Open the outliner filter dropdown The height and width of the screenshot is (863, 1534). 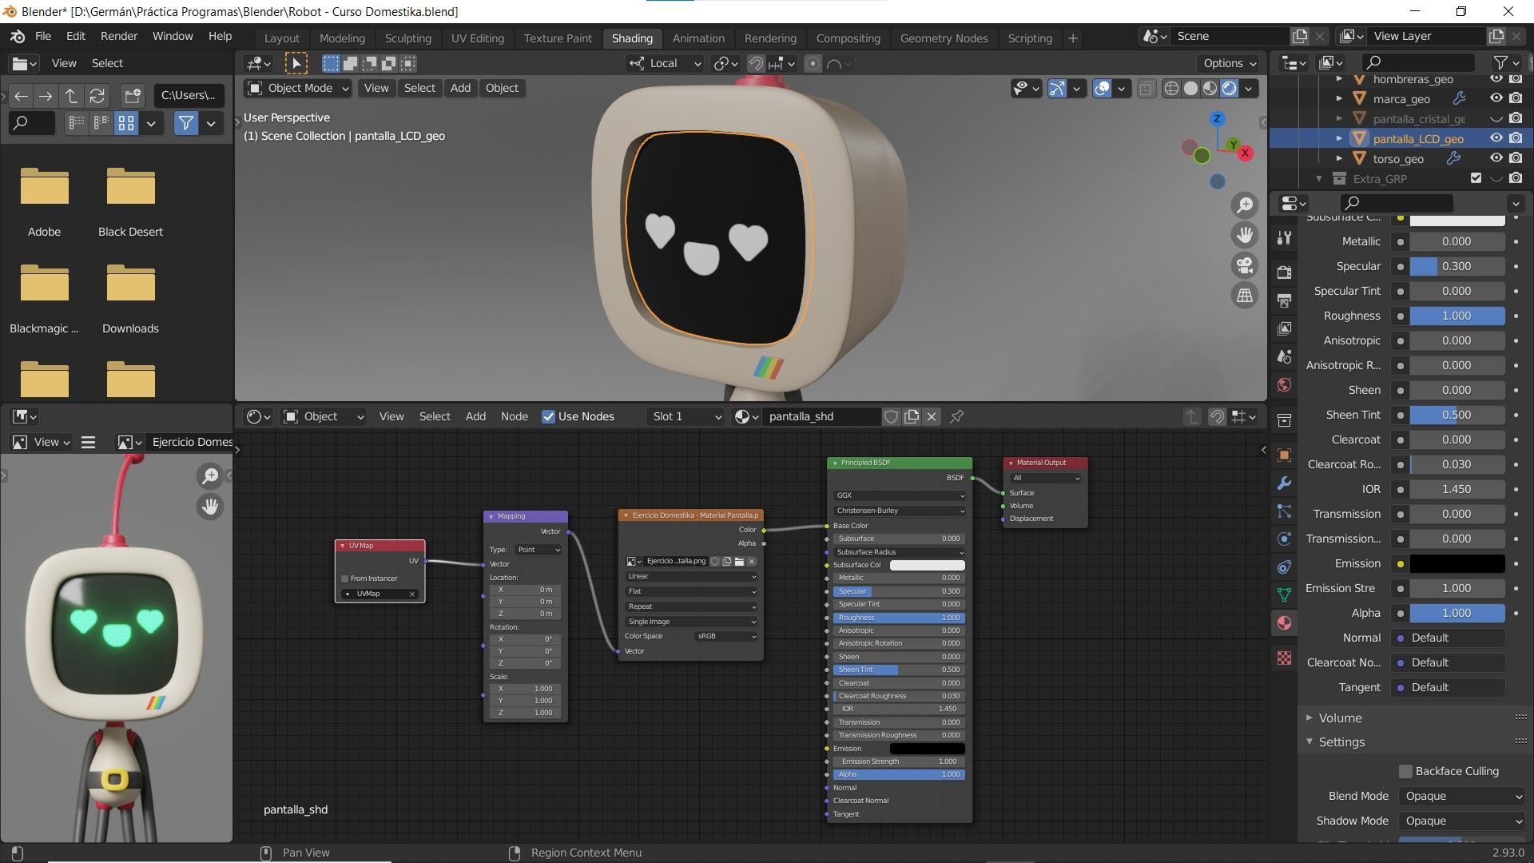tap(1506, 62)
